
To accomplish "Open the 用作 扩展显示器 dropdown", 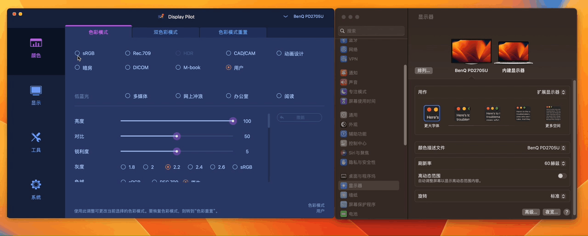I will coord(551,92).
